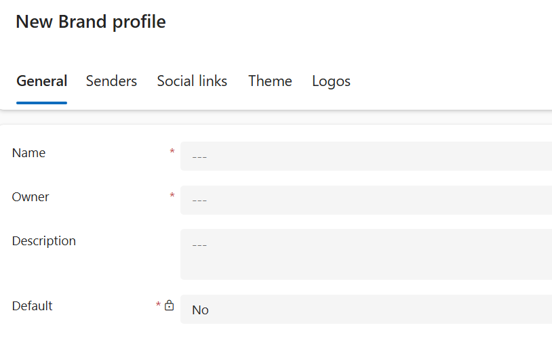Viewport: 552px width, 338px height.
Task: Focus the Name input field
Action: (366, 156)
